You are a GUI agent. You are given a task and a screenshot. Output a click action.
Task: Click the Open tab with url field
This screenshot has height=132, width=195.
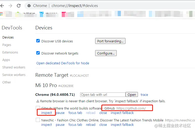(x=103, y=95)
